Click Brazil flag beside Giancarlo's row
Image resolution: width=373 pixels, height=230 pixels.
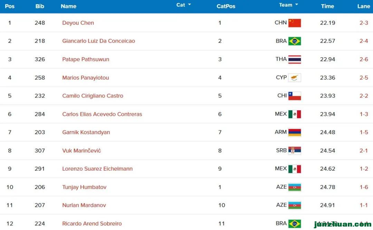click(x=295, y=41)
